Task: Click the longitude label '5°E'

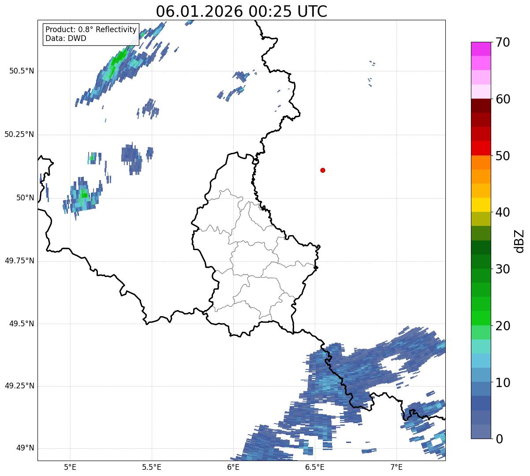Action: (70, 467)
